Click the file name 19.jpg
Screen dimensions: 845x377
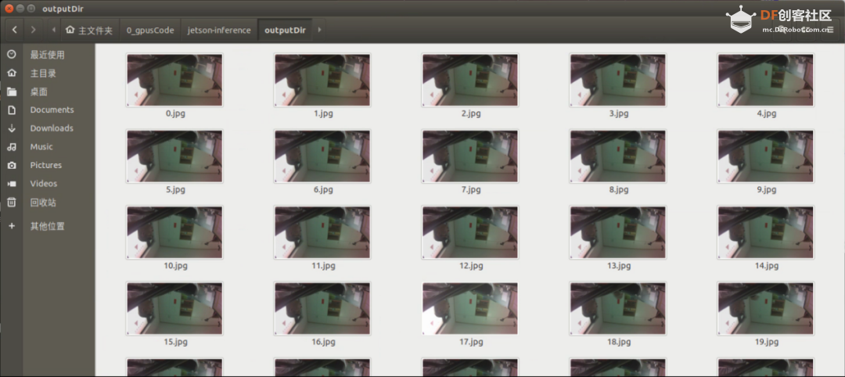[766, 342]
